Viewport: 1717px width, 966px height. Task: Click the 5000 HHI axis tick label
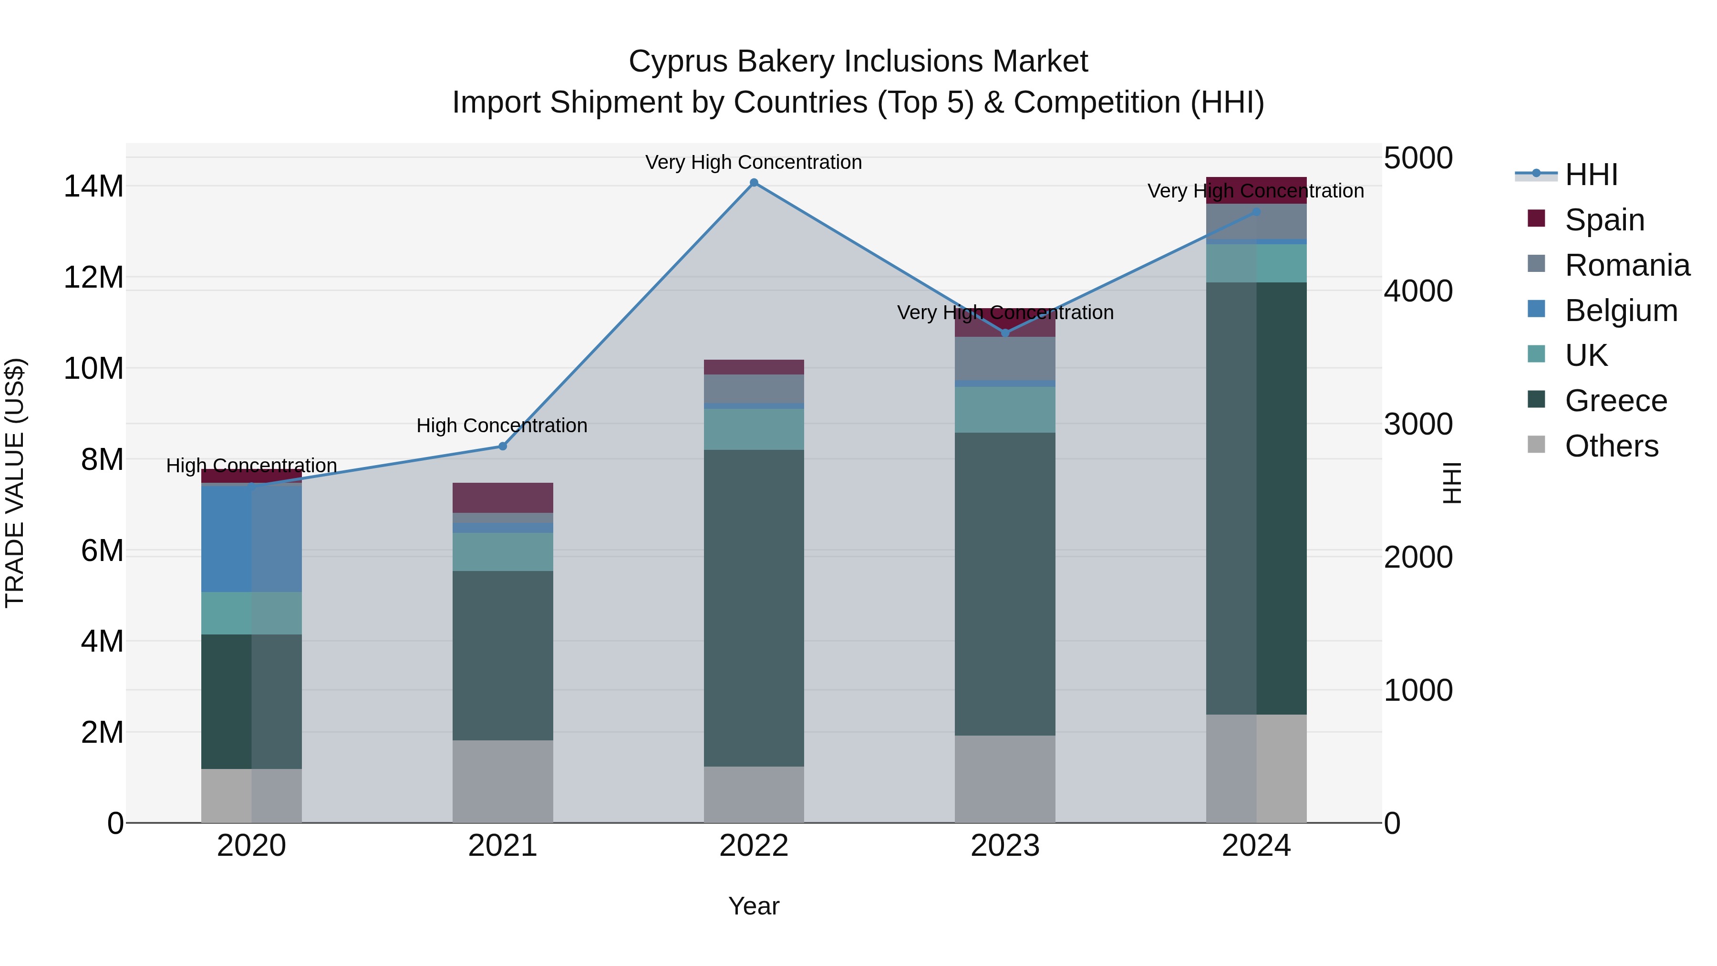1418,158
